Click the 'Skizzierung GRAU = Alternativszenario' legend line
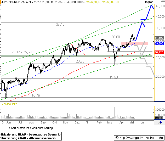This screenshot has height=141, width=165. 28,138
